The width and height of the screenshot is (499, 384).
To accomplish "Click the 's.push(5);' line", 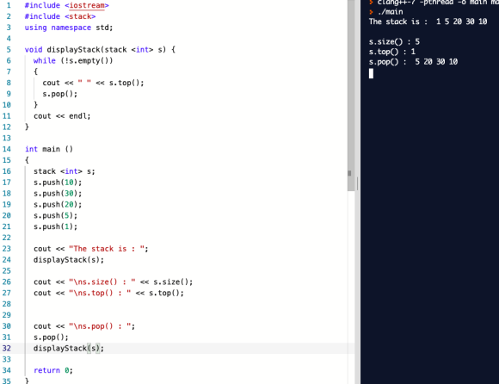I will (55, 215).
